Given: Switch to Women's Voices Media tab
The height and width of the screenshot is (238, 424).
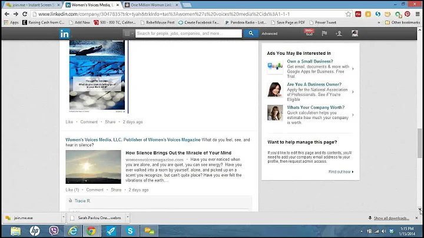Looking at the screenshot, I should click(x=93, y=5).
